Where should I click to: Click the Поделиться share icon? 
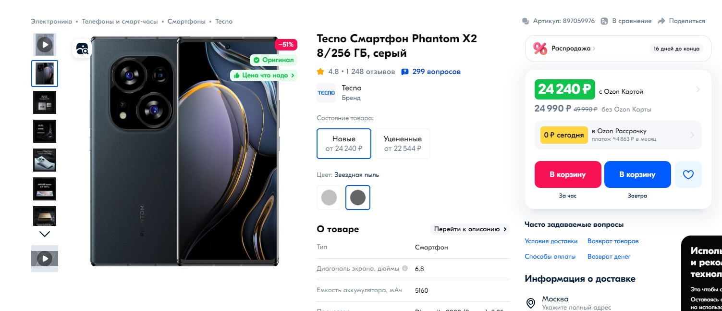661,21
